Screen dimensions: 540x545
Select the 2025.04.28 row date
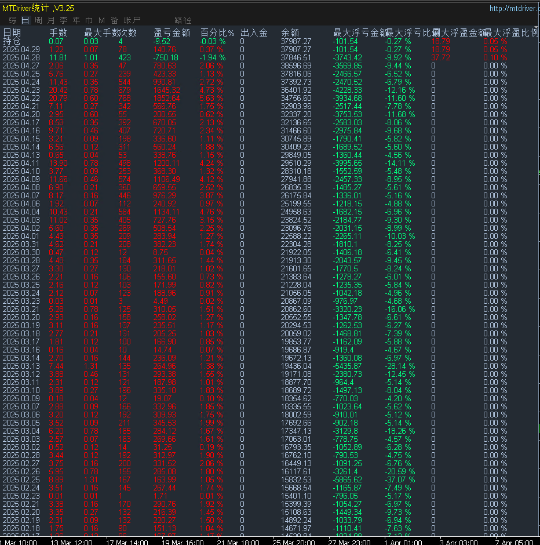point(20,58)
